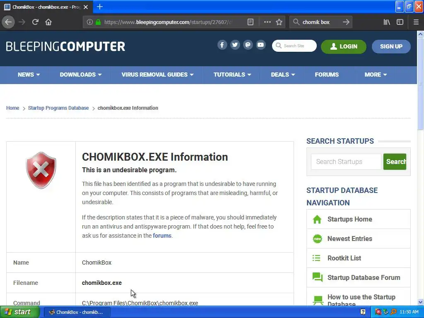Viewport: 424px width, 318px height.
Task: Open the FORUMS nav item
Action: click(x=327, y=75)
